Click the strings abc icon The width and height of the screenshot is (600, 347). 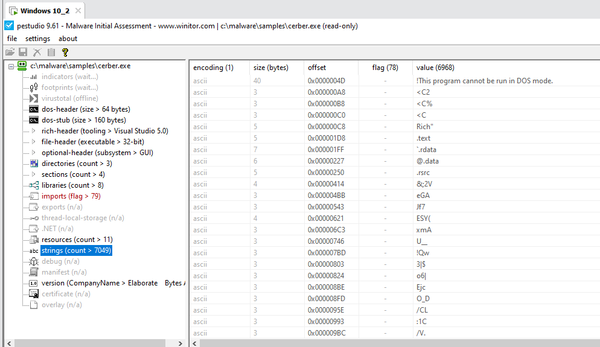[34, 251]
